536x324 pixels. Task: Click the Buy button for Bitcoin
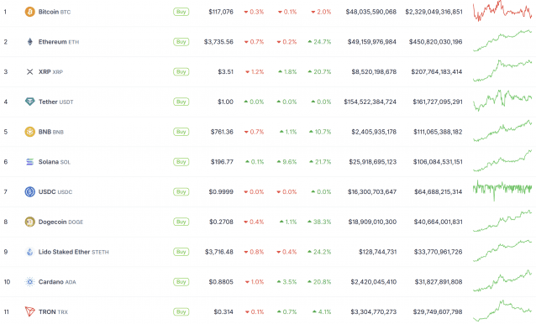click(x=181, y=12)
